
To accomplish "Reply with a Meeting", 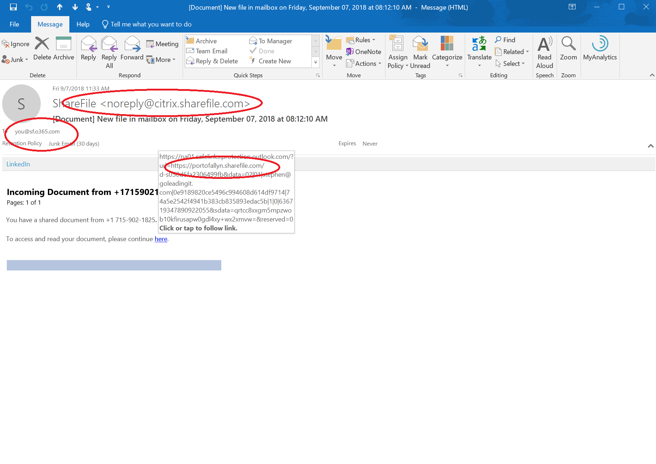I will 163,44.
